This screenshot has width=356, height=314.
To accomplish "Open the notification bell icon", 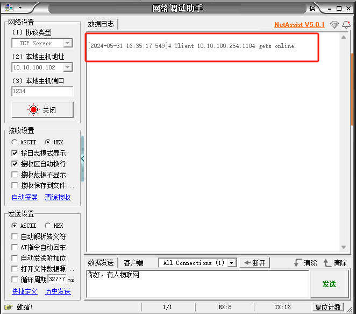I will tap(346, 24).
